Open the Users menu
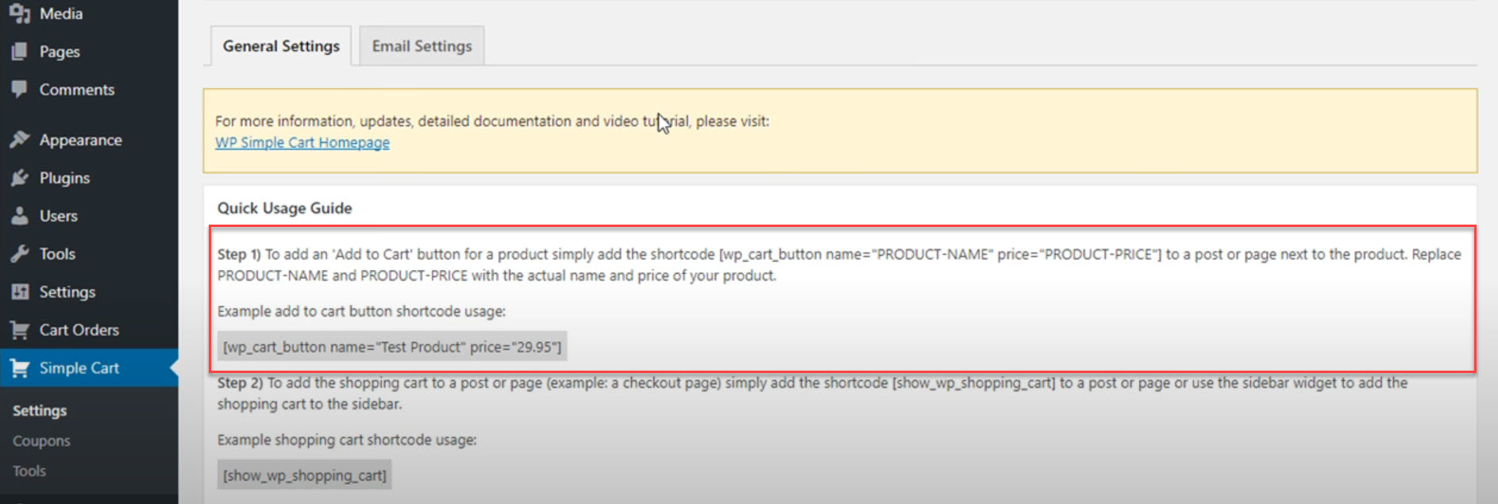 pos(59,216)
